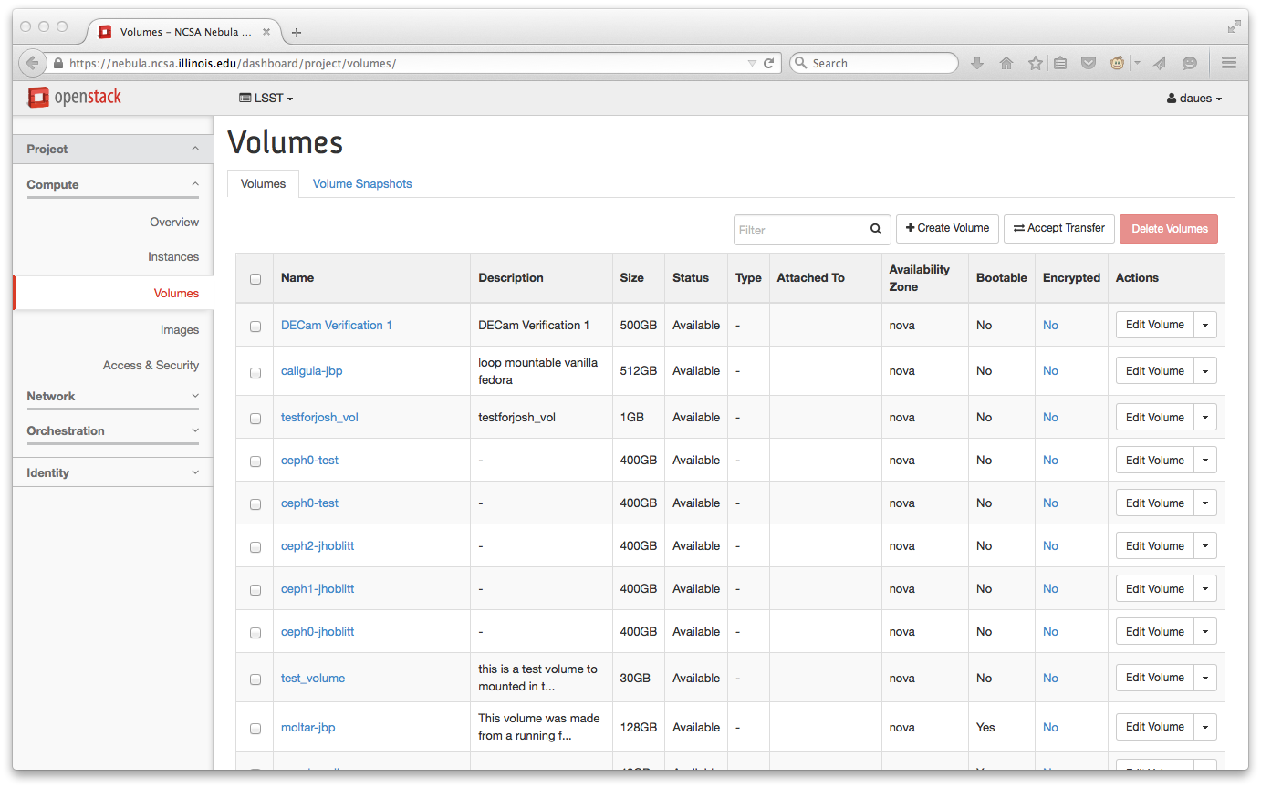Open the testforjosh_vol volume link
The image size is (1261, 788).
coord(319,417)
